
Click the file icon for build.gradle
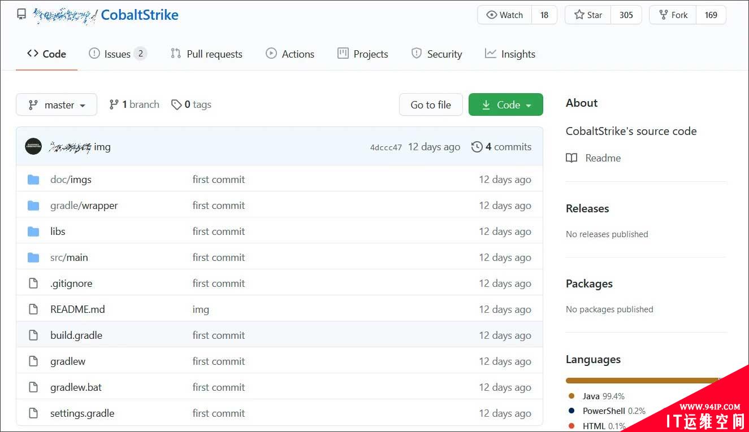tap(33, 335)
